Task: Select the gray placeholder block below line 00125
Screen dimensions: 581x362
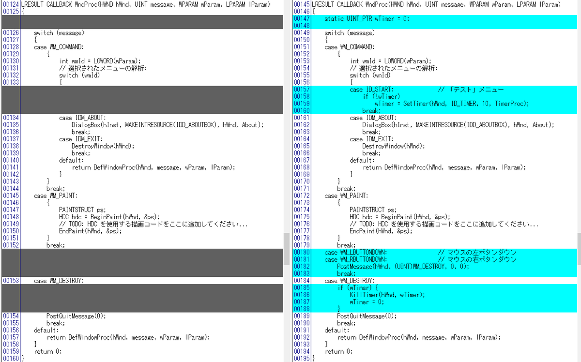Action: pos(145,22)
